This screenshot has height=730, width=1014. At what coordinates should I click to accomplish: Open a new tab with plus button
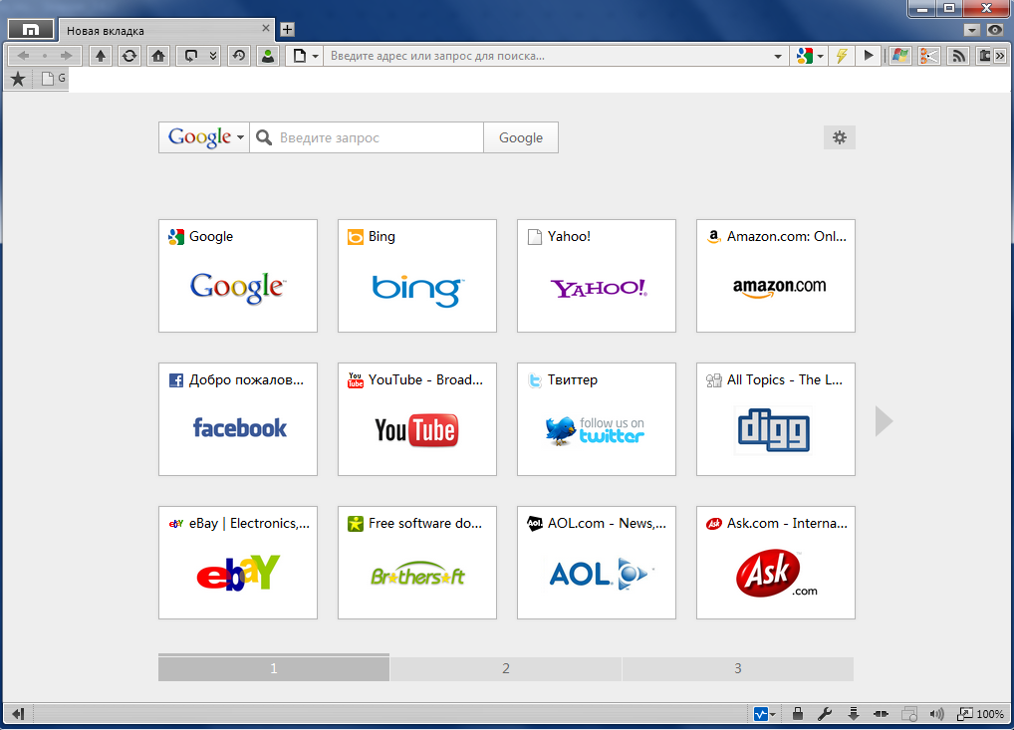point(287,30)
